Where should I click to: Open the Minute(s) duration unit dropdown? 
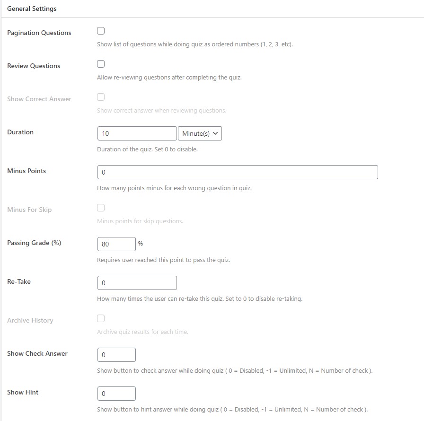tap(200, 133)
